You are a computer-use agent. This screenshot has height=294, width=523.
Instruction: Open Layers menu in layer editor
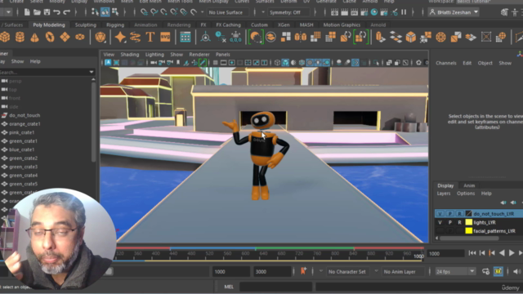(x=444, y=194)
